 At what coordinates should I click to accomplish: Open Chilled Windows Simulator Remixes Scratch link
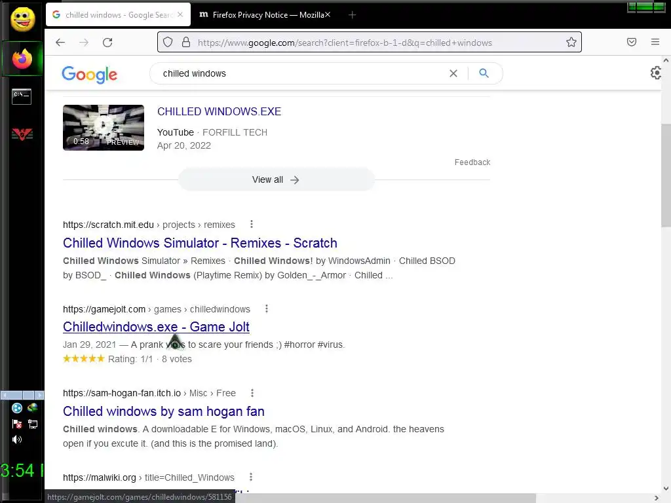(200, 243)
